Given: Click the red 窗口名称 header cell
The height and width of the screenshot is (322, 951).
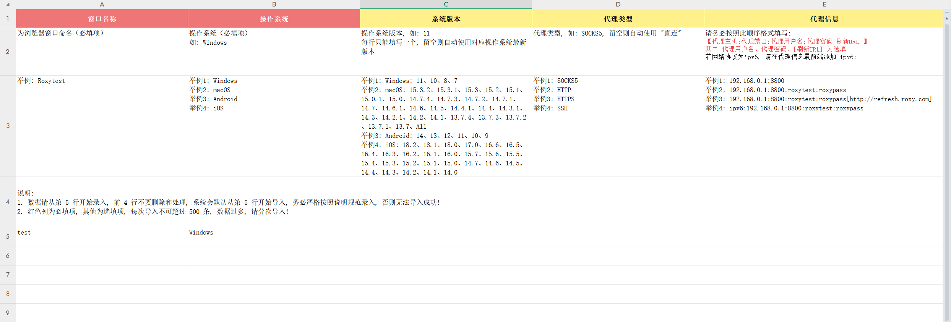Looking at the screenshot, I should (x=102, y=19).
